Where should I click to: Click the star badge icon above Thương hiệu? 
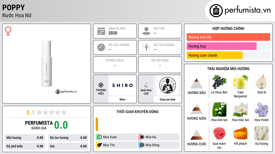tap(101, 85)
